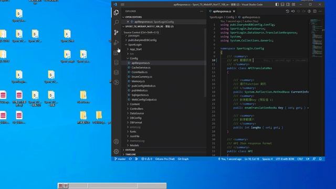This screenshot has width=336, height=189.
Task: Toggle the secondary side bar layout button
Action: tap(288, 4)
